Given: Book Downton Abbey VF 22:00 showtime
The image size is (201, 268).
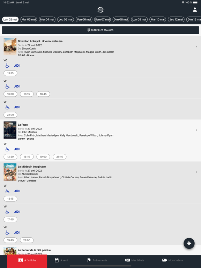Looking at the screenshot, I should pyautogui.click(x=10, y=115).
